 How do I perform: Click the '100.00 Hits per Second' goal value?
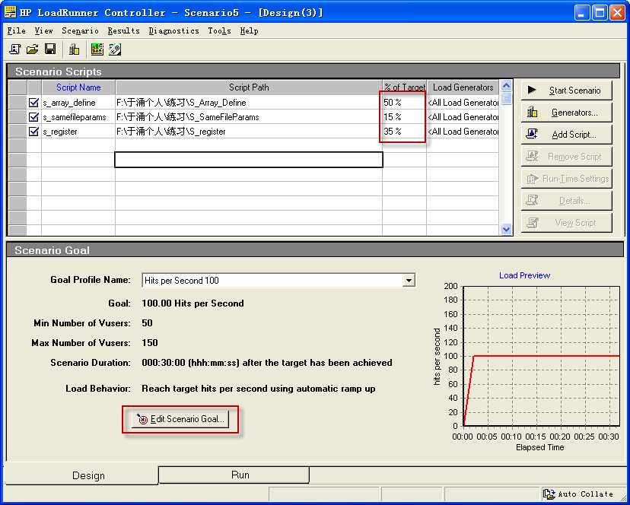[x=192, y=303]
